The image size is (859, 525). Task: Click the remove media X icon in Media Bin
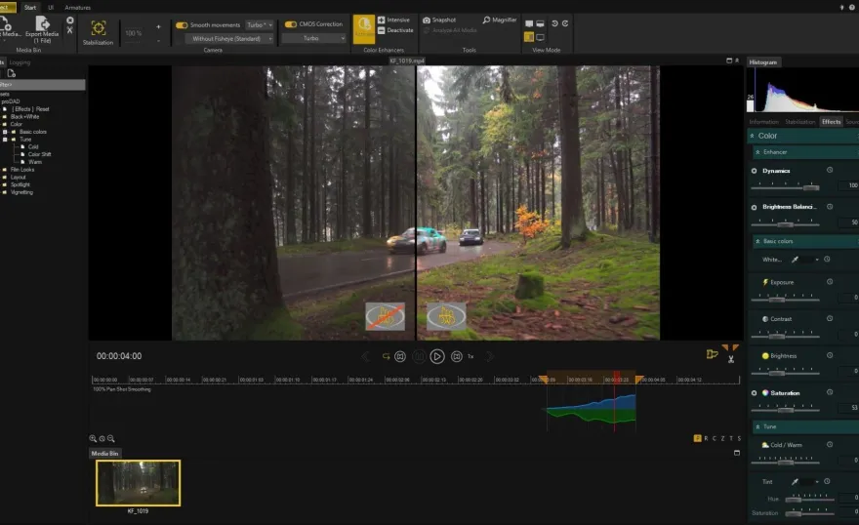(x=69, y=20)
